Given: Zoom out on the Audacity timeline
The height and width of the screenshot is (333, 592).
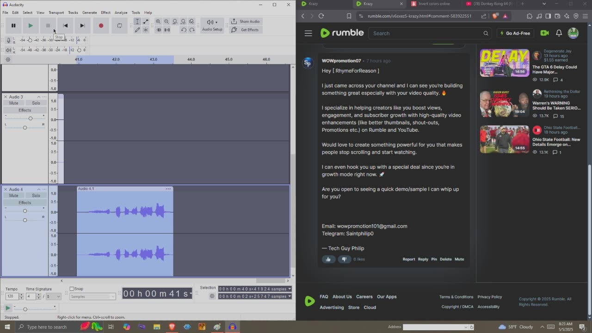Looking at the screenshot, I should coord(166,22).
